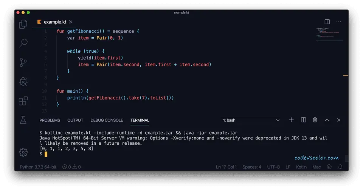Create a new terminal with plus icon
The image size is (363, 190).
click(291, 120)
